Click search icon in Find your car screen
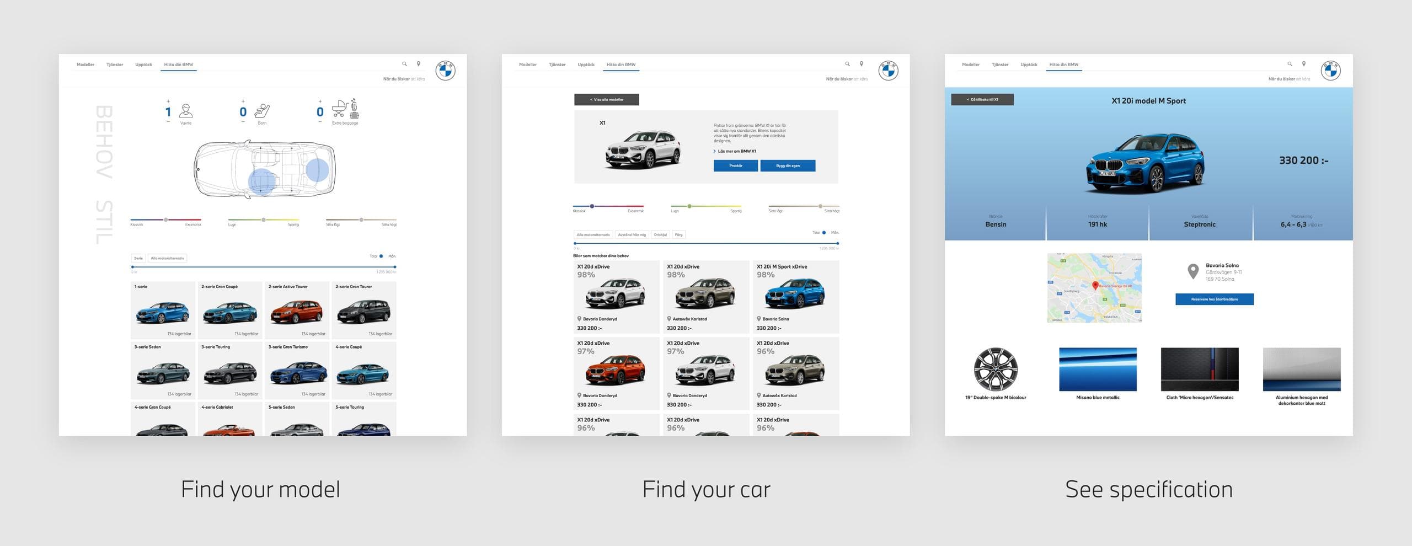Image resolution: width=1412 pixels, height=546 pixels. point(847,64)
